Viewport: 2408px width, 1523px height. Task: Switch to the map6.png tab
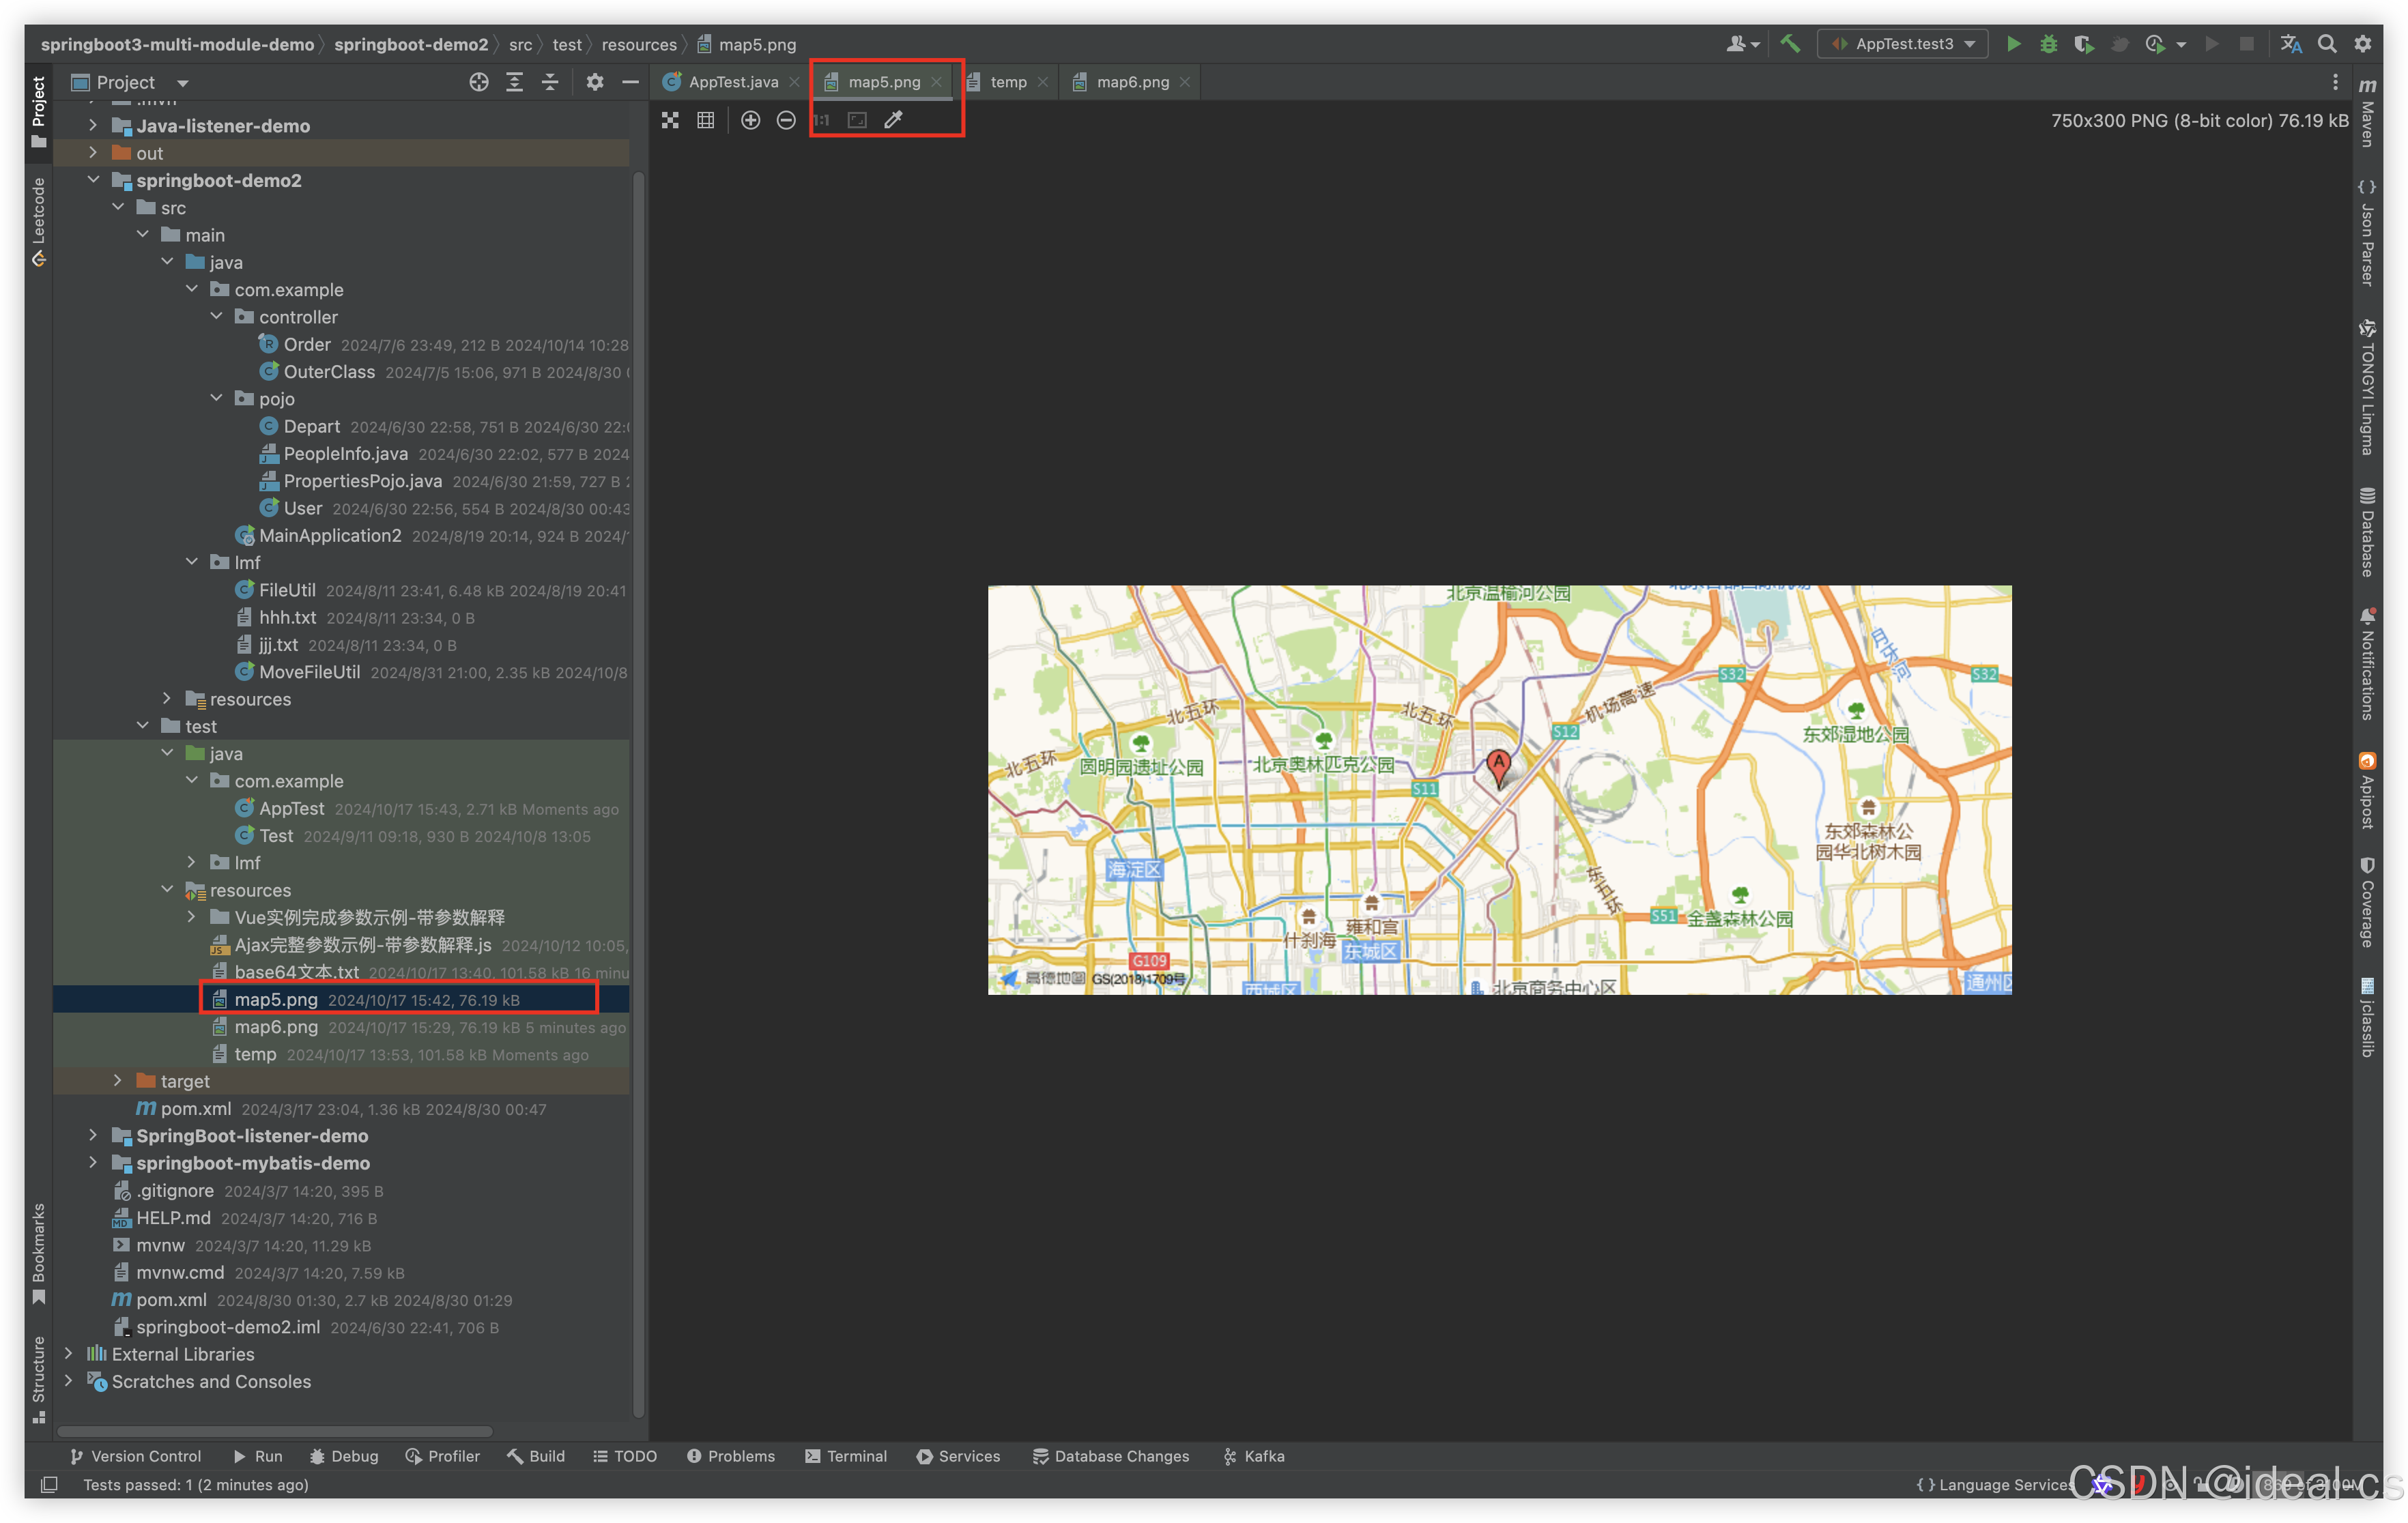1132,82
